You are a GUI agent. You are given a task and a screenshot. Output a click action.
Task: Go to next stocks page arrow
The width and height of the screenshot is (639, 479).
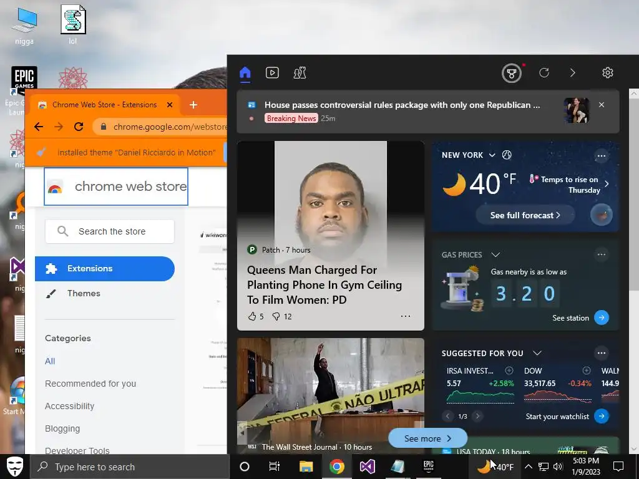coord(477,416)
